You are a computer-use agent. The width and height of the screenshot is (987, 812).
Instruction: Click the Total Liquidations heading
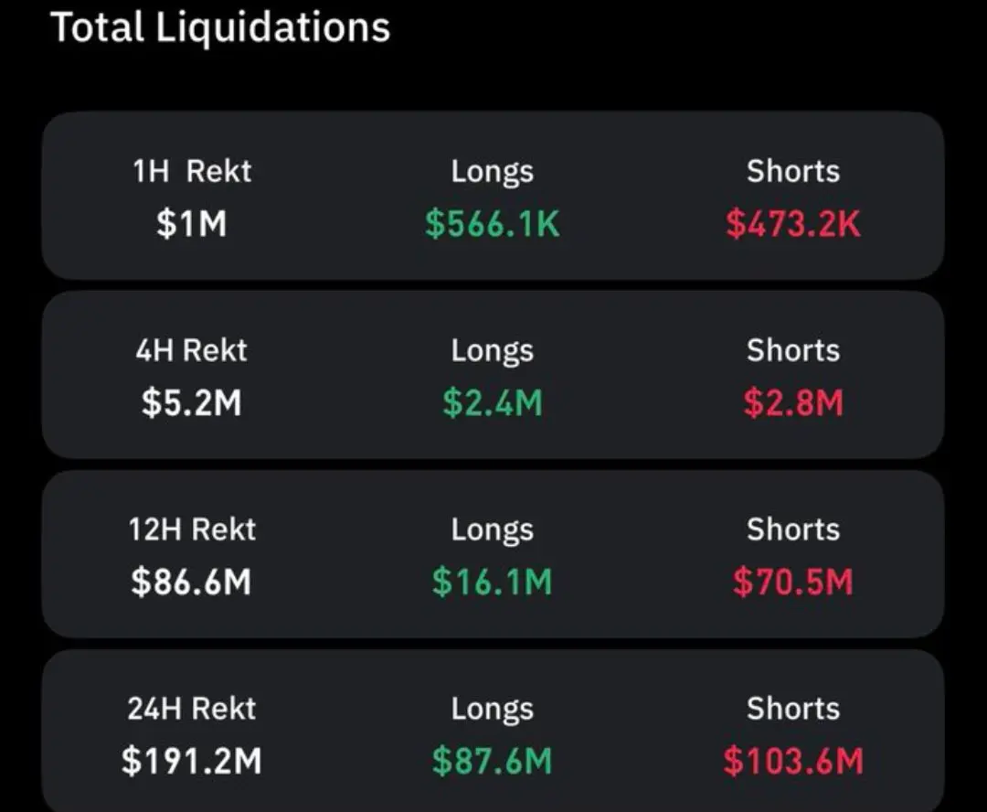click(x=220, y=27)
